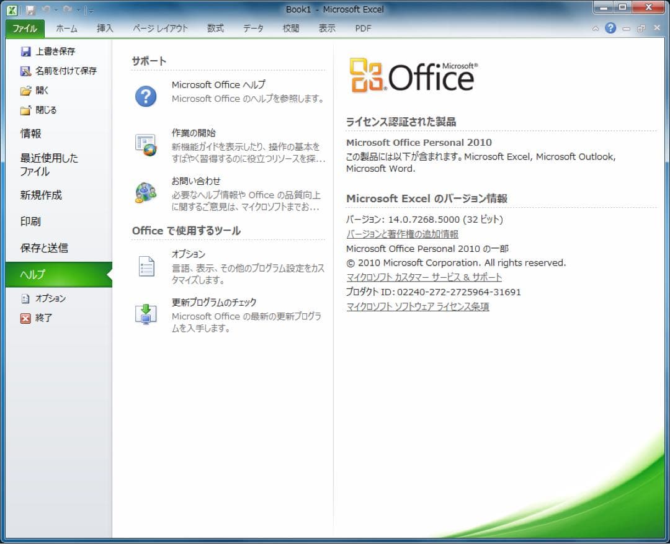Click the オプション settings page icon in Tools
The image size is (670, 544).
146,266
